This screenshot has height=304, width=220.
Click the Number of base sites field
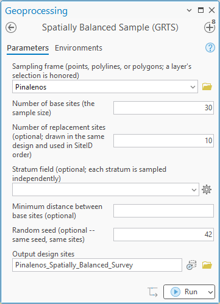163,108
